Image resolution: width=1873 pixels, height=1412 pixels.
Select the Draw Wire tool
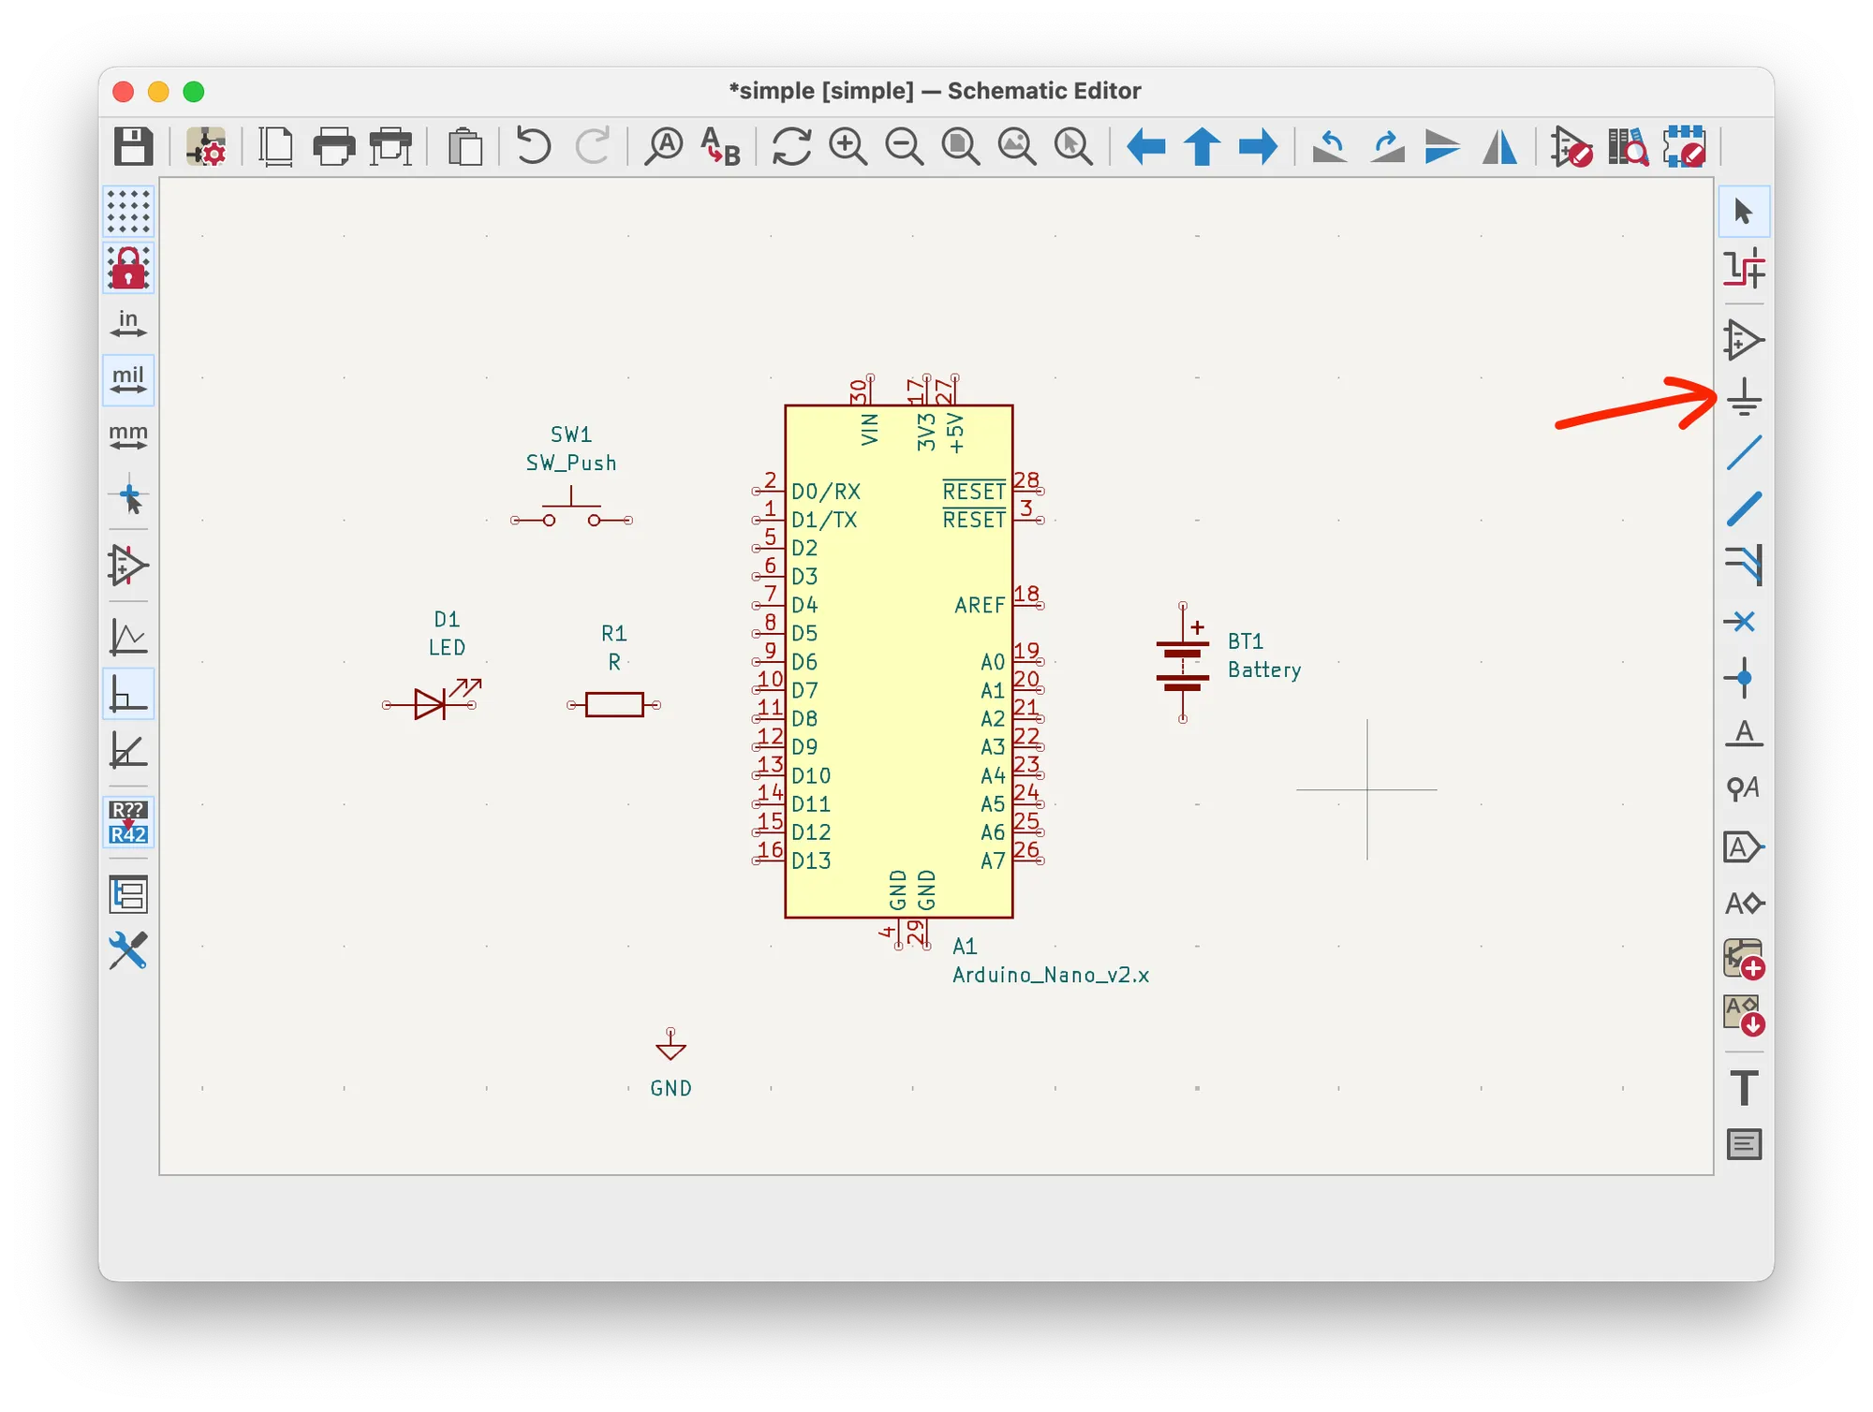coord(1744,453)
